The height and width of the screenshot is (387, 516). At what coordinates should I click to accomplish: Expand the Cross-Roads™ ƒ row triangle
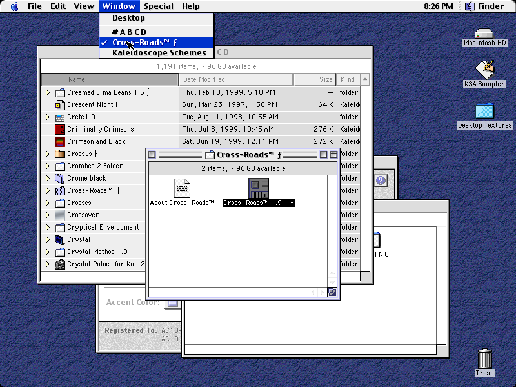47,190
